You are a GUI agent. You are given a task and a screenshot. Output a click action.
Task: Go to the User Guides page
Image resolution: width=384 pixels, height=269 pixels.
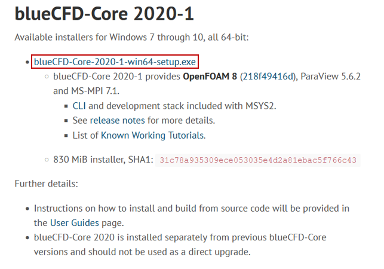point(75,223)
